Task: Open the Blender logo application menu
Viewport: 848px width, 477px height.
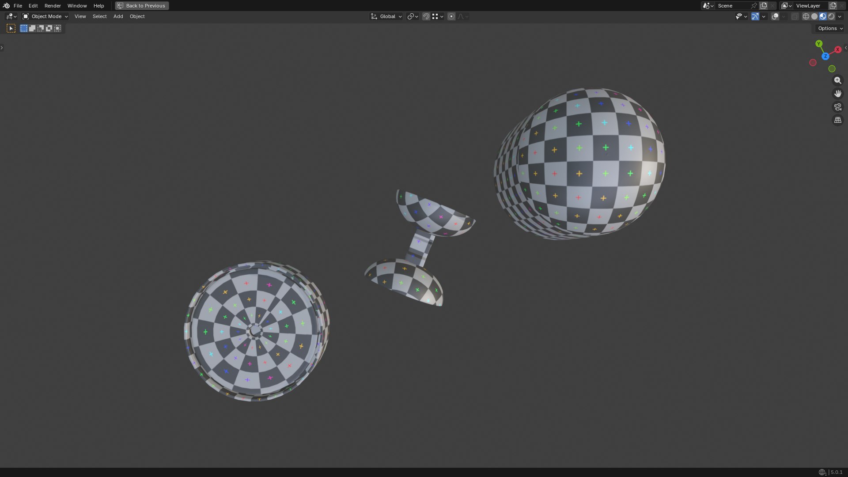Action: click(x=6, y=6)
